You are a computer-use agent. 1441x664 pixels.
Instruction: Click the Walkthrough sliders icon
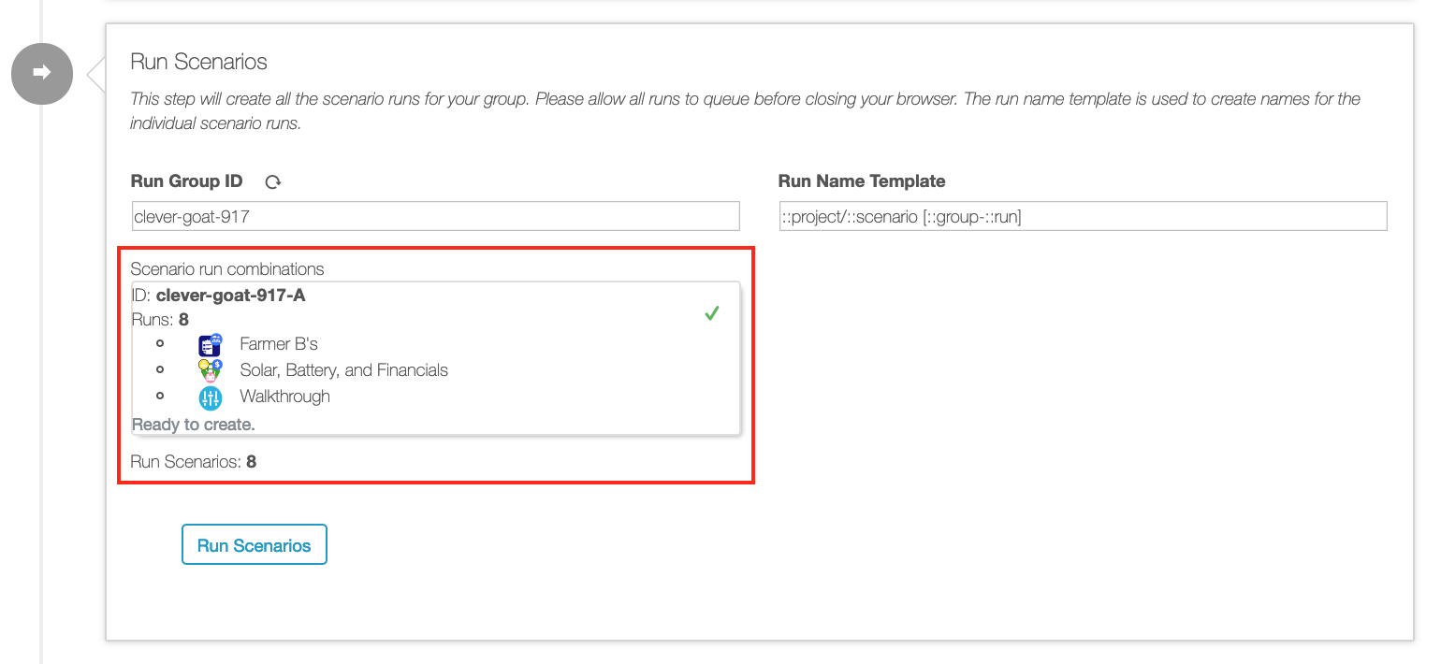(211, 397)
